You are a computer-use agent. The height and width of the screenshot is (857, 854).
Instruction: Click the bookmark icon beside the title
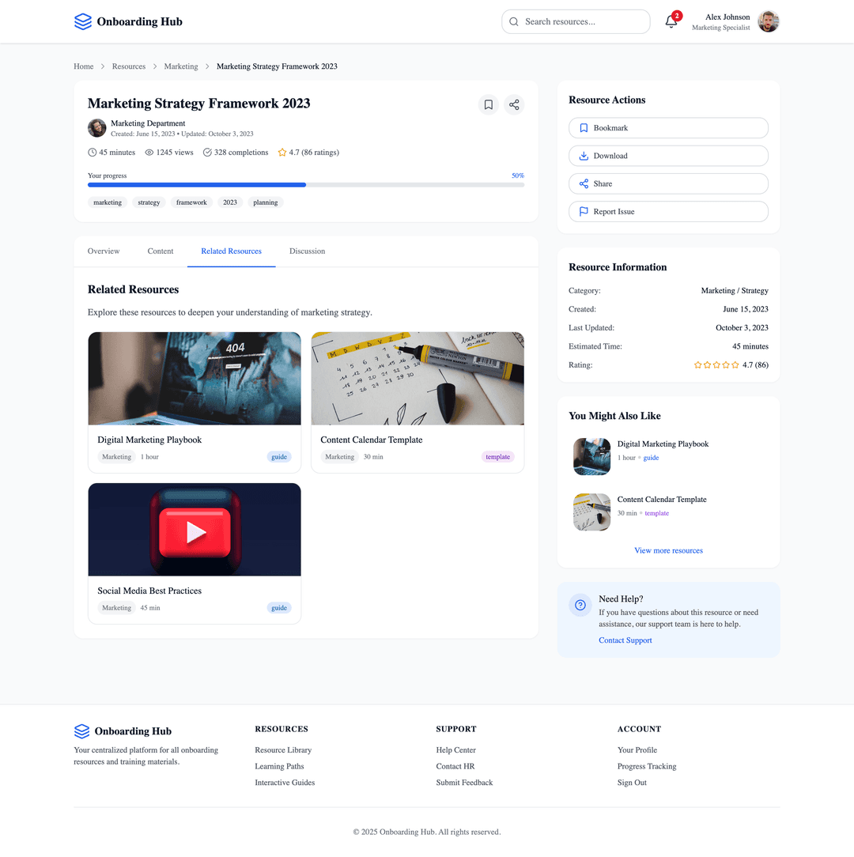pyautogui.click(x=489, y=104)
